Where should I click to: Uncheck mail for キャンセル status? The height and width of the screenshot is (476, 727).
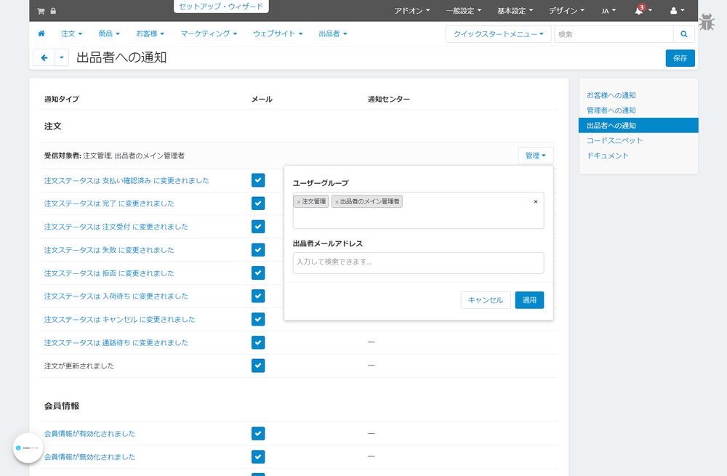coord(258,319)
